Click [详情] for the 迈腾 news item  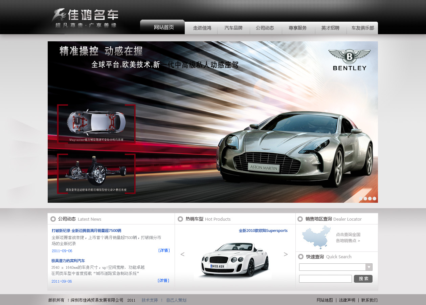[x=164, y=250]
